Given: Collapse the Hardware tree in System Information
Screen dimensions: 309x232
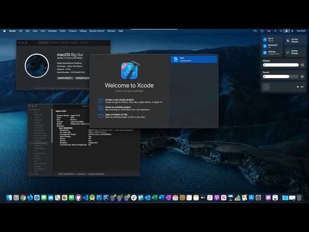Looking at the screenshot, I should pos(30,110).
